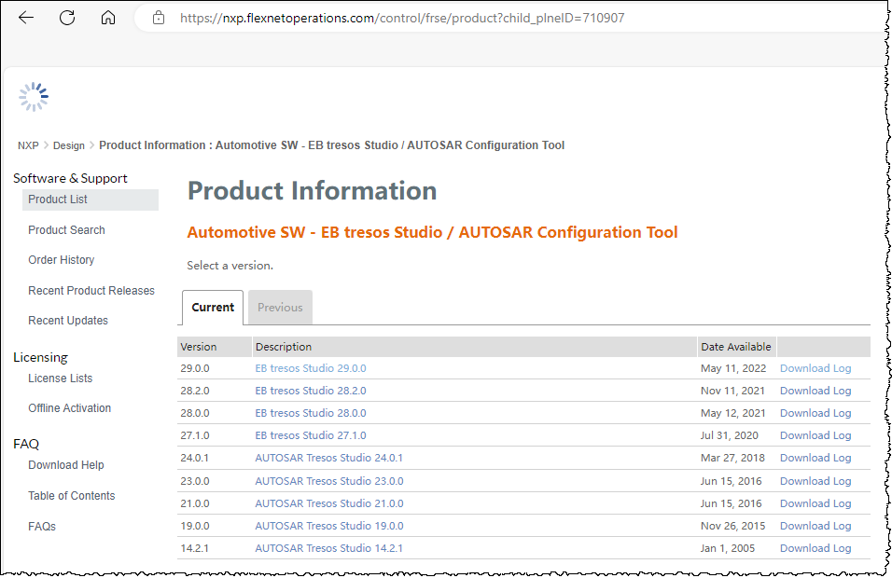Viewport: 892px width, 578px height.
Task: Select the Current versions tab
Action: click(x=212, y=307)
